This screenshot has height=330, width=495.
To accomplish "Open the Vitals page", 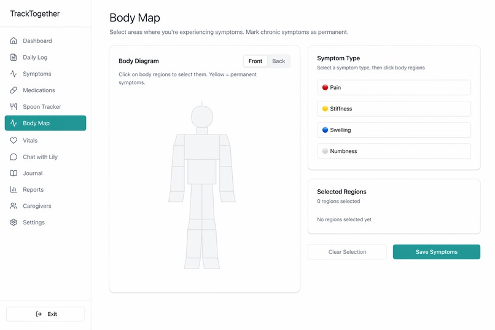I will tap(45, 140).
